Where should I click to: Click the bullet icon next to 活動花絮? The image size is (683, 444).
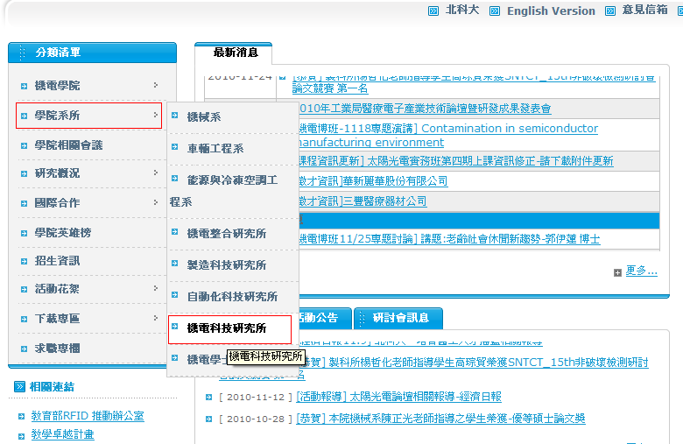(24, 289)
